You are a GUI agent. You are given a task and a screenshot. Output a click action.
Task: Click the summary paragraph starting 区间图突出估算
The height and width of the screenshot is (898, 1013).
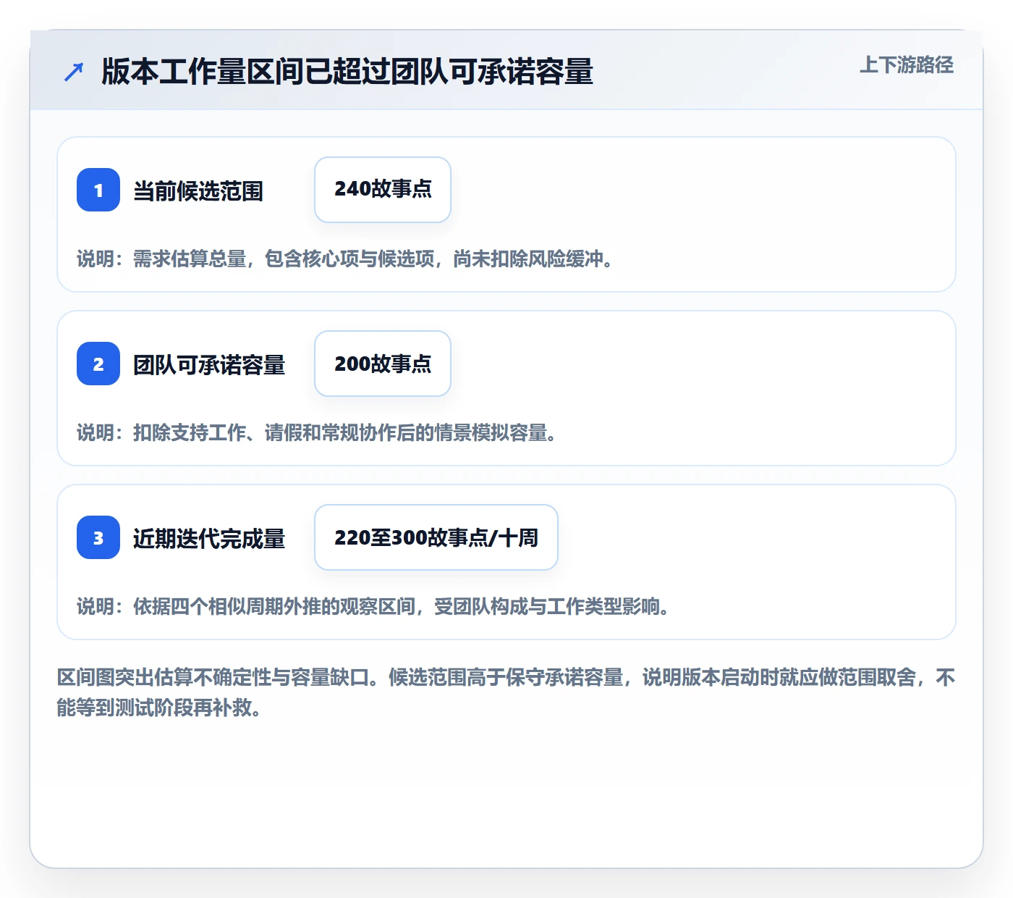coord(506,692)
